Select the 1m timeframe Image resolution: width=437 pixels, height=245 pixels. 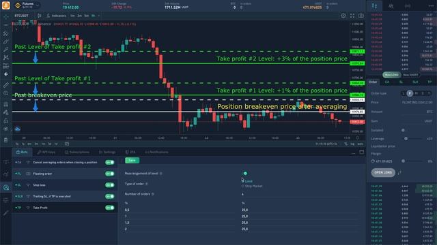point(72,16)
